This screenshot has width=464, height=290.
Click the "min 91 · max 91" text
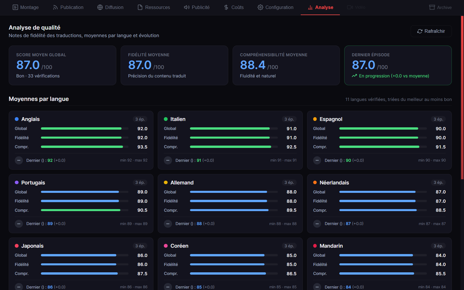pyautogui.click(x=283, y=160)
